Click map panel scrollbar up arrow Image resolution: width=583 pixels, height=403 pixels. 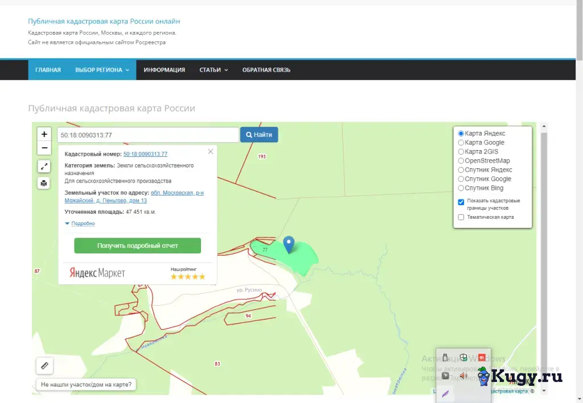click(x=544, y=127)
